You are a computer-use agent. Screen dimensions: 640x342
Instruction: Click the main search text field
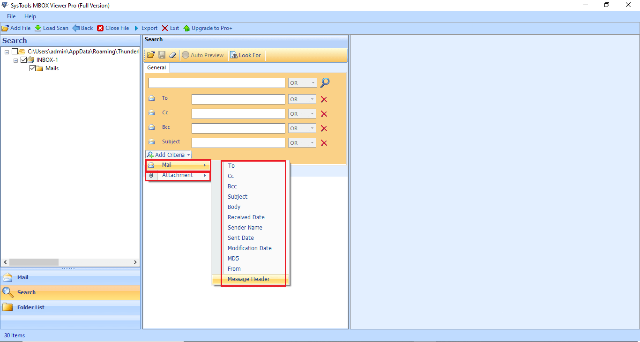217,83
